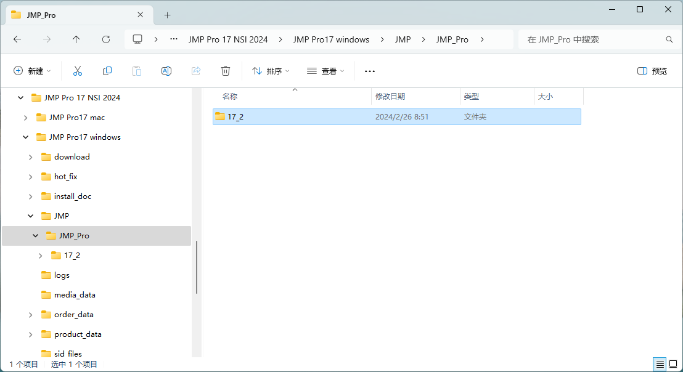The height and width of the screenshot is (372, 683).
Task: Expand the JMP Pro17 mac folder node
Action: [26, 118]
